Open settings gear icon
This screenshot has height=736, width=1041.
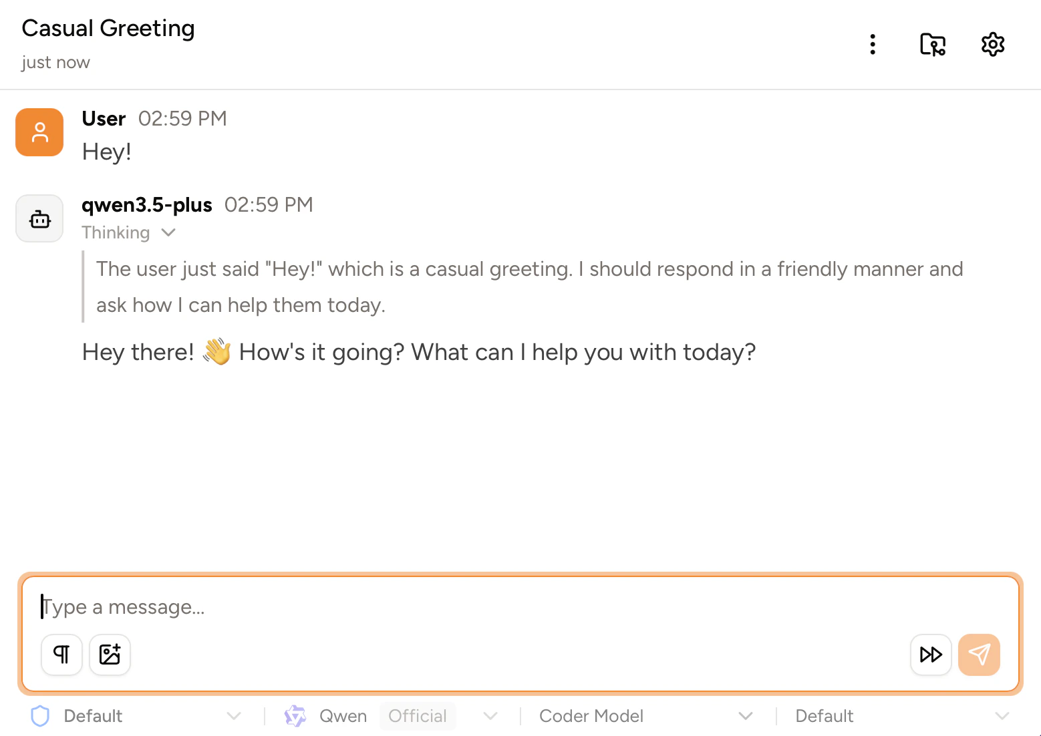click(x=992, y=45)
